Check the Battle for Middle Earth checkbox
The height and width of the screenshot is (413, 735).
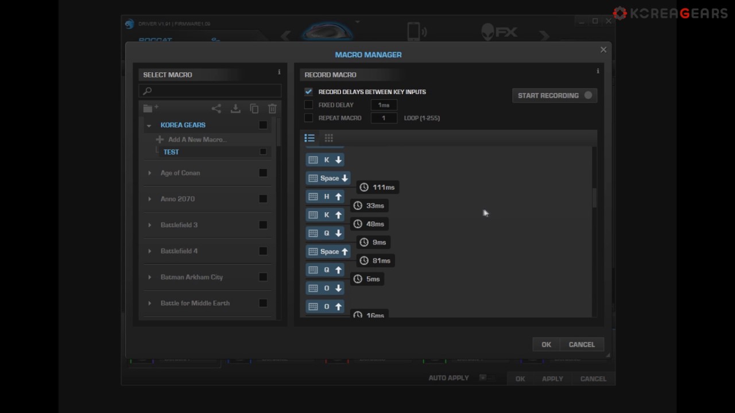click(263, 303)
